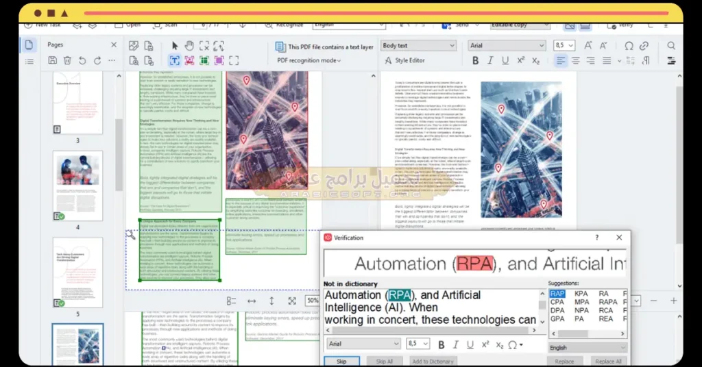Select page 4 thumbnail
The height and width of the screenshot is (367, 702).
77,186
